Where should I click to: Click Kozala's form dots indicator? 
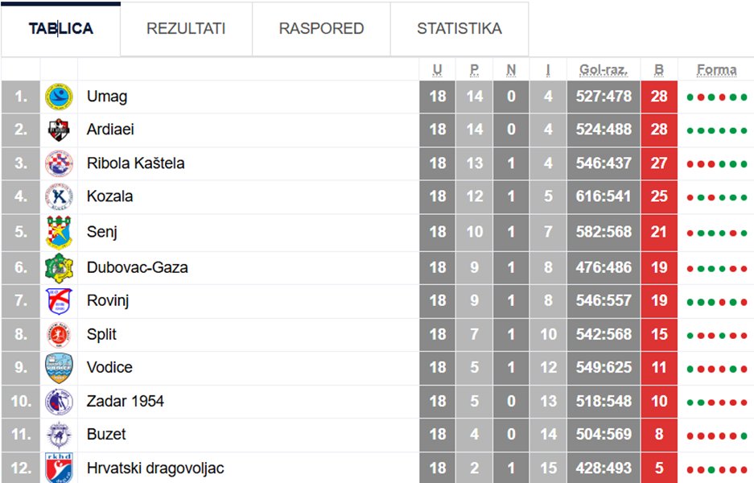716,197
